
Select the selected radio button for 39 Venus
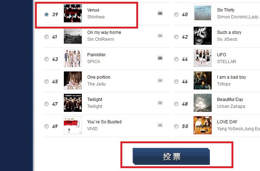47,14
